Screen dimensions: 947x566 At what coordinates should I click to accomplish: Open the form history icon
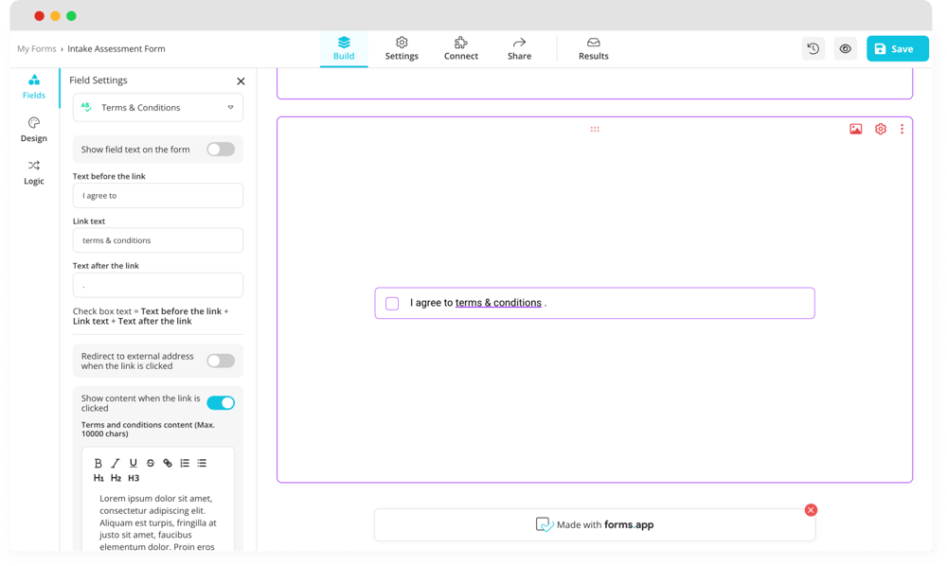[x=813, y=49]
